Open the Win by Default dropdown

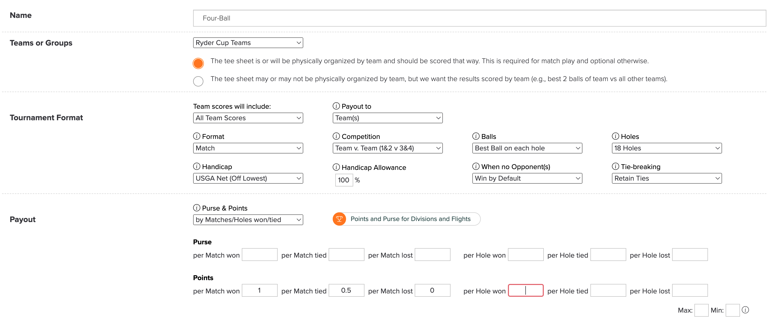(527, 178)
